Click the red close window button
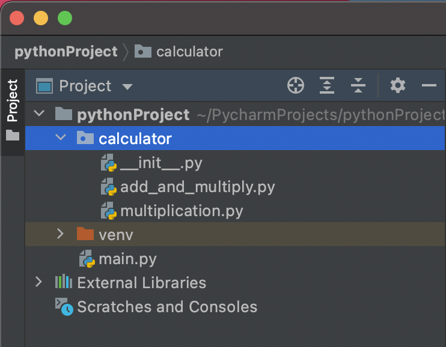The width and height of the screenshot is (446, 347). click(17, 18)
